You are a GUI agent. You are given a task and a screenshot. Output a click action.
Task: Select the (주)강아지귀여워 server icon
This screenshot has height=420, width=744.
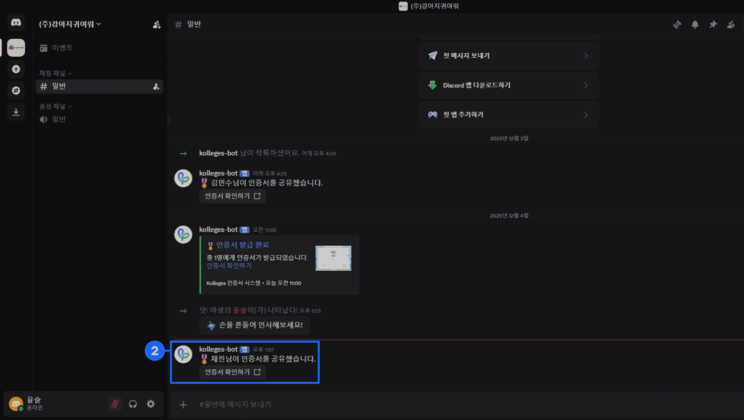(16, 48)
